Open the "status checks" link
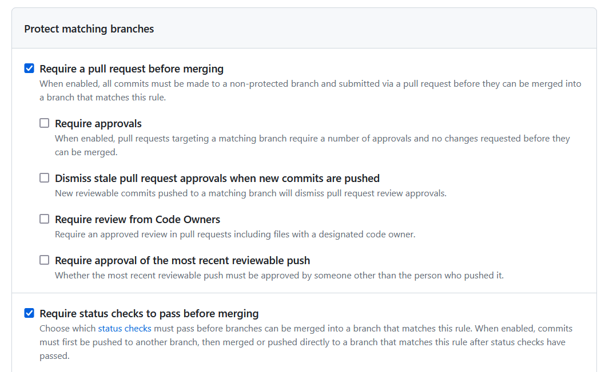This screenshot has height=372, width=605. pyautogui.click(x=125, y=328)
